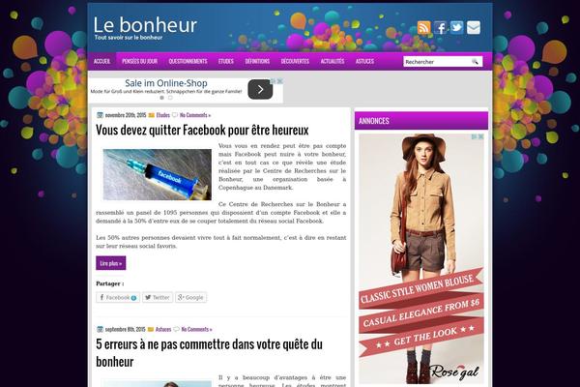Open the Pensées du jour menu
The height and width of the screenshot is (387, 580).
(140, 61)
